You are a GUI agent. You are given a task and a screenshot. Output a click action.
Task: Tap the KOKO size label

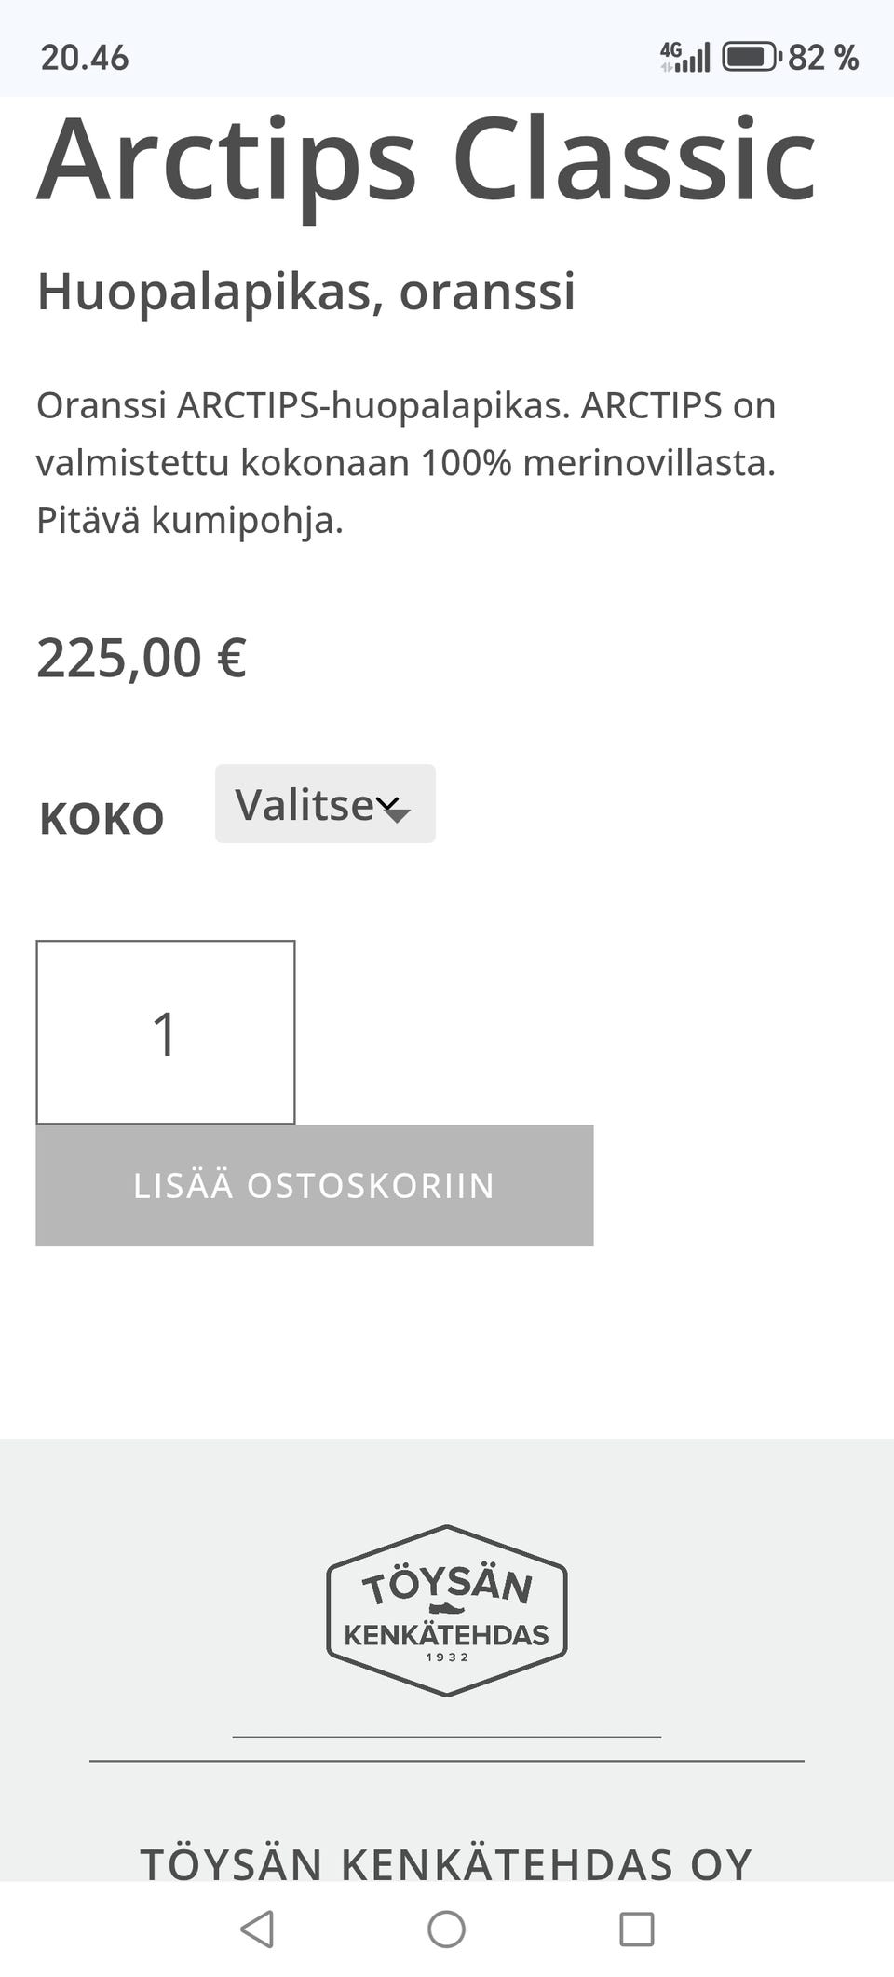click(102, 819)
